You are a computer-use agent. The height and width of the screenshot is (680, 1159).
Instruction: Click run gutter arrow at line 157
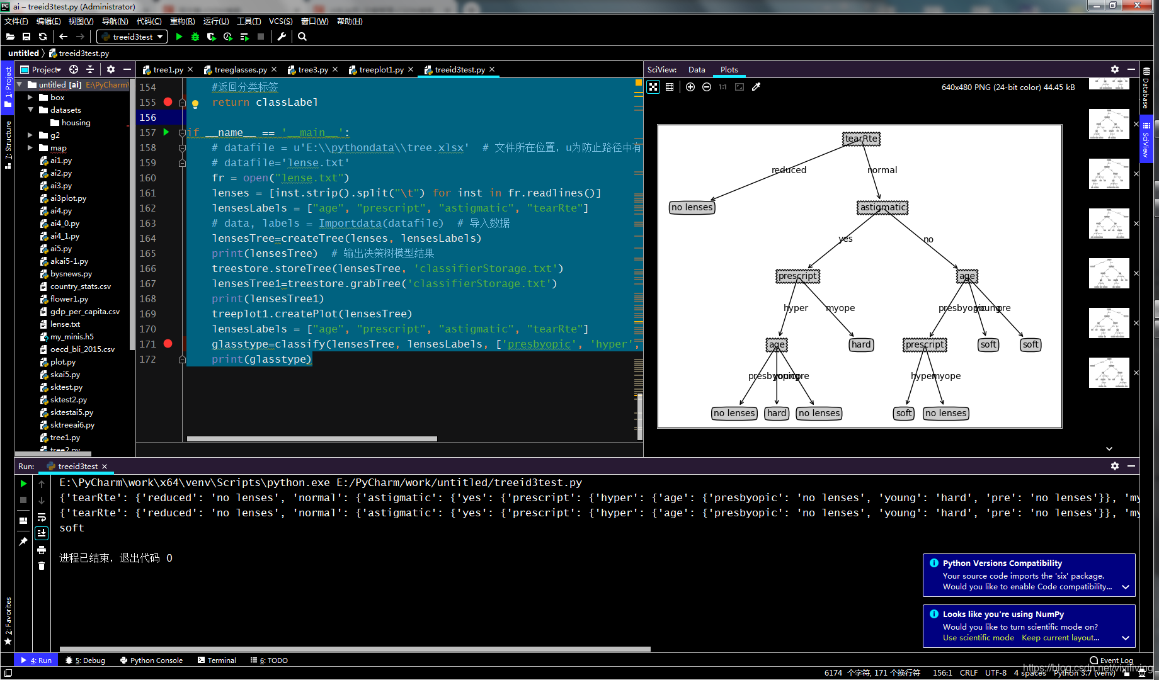tap(166, 132)
